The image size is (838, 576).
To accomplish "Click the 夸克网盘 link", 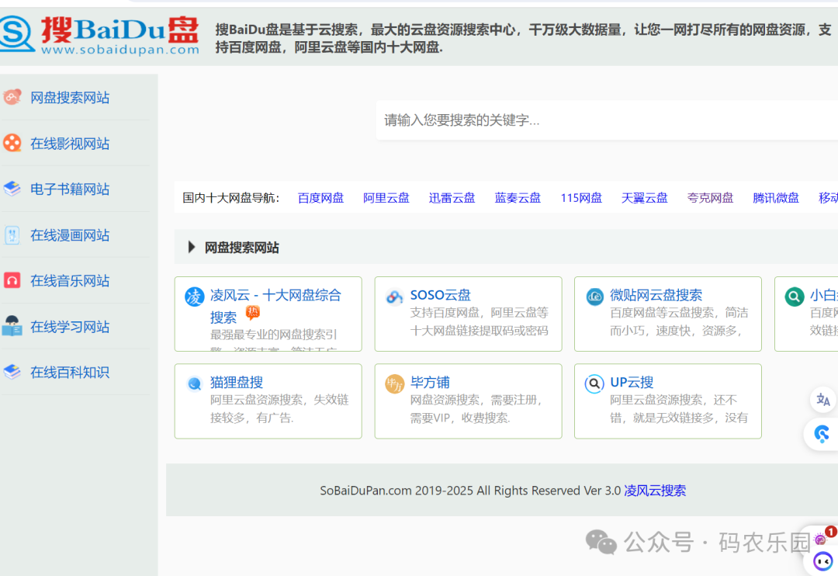I will point(710,197).
